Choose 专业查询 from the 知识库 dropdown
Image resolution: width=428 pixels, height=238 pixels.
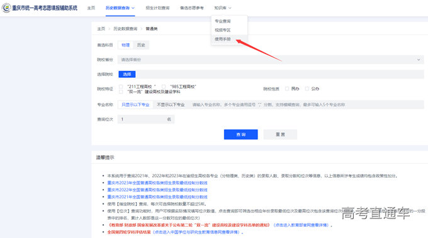click(223, 21)
